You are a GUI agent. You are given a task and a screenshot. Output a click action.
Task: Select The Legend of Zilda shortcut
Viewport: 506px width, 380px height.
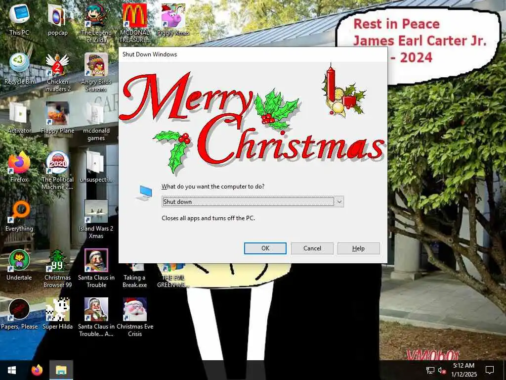pyautogui.click(x=96, y=23)
